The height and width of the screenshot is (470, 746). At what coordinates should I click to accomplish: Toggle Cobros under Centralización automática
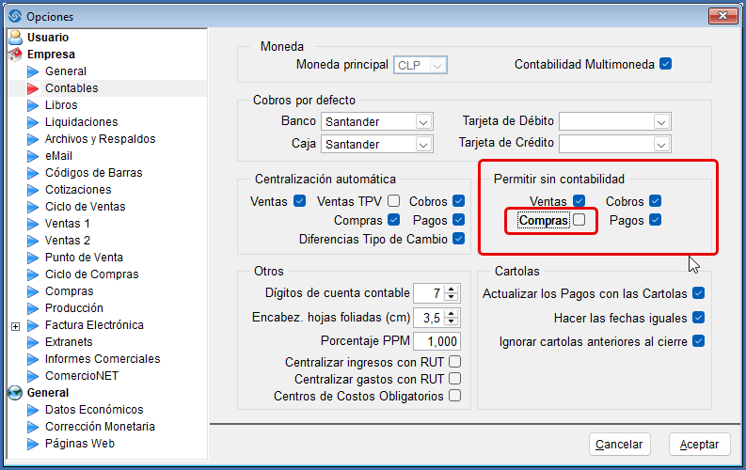(459, 201)
